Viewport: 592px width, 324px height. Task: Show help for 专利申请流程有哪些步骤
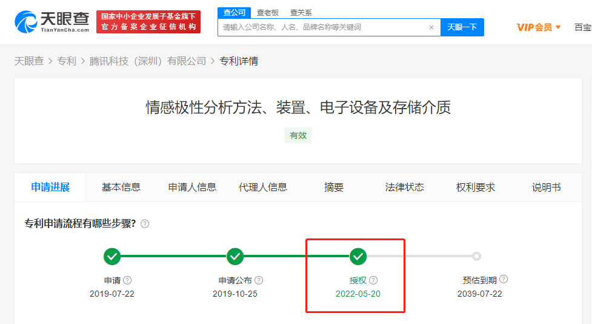click(x=145, y=224)
